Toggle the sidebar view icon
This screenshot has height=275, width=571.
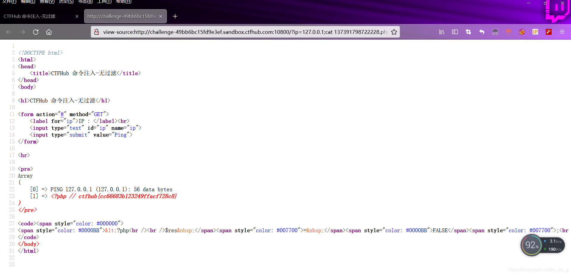[455, 32]
